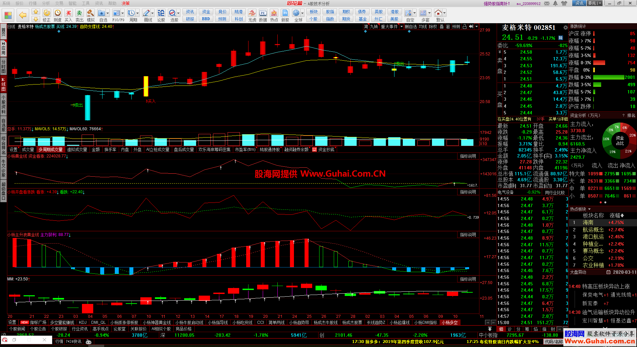Click the lock icon in chart toolbar
The image size is (637, 347).
[464, 27]
